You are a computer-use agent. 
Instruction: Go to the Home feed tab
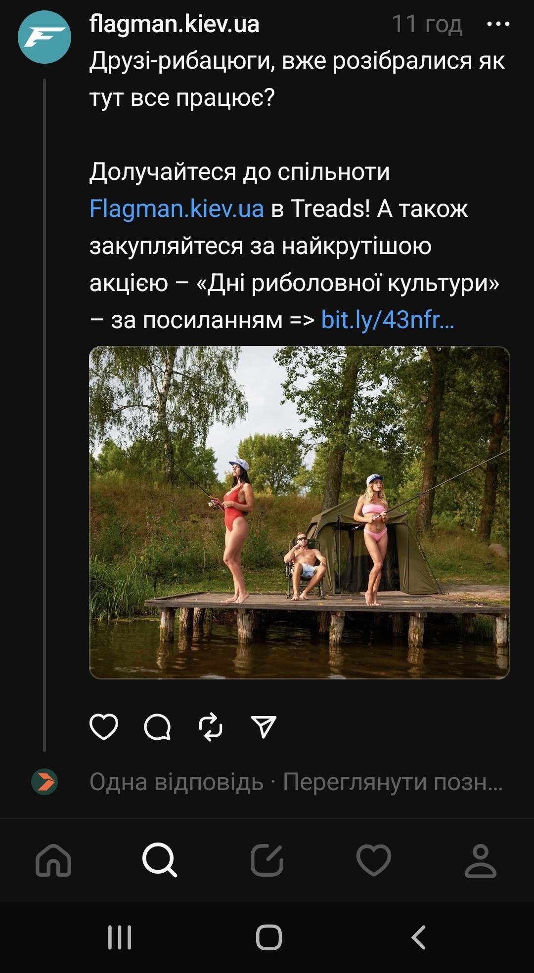[53, 860]
